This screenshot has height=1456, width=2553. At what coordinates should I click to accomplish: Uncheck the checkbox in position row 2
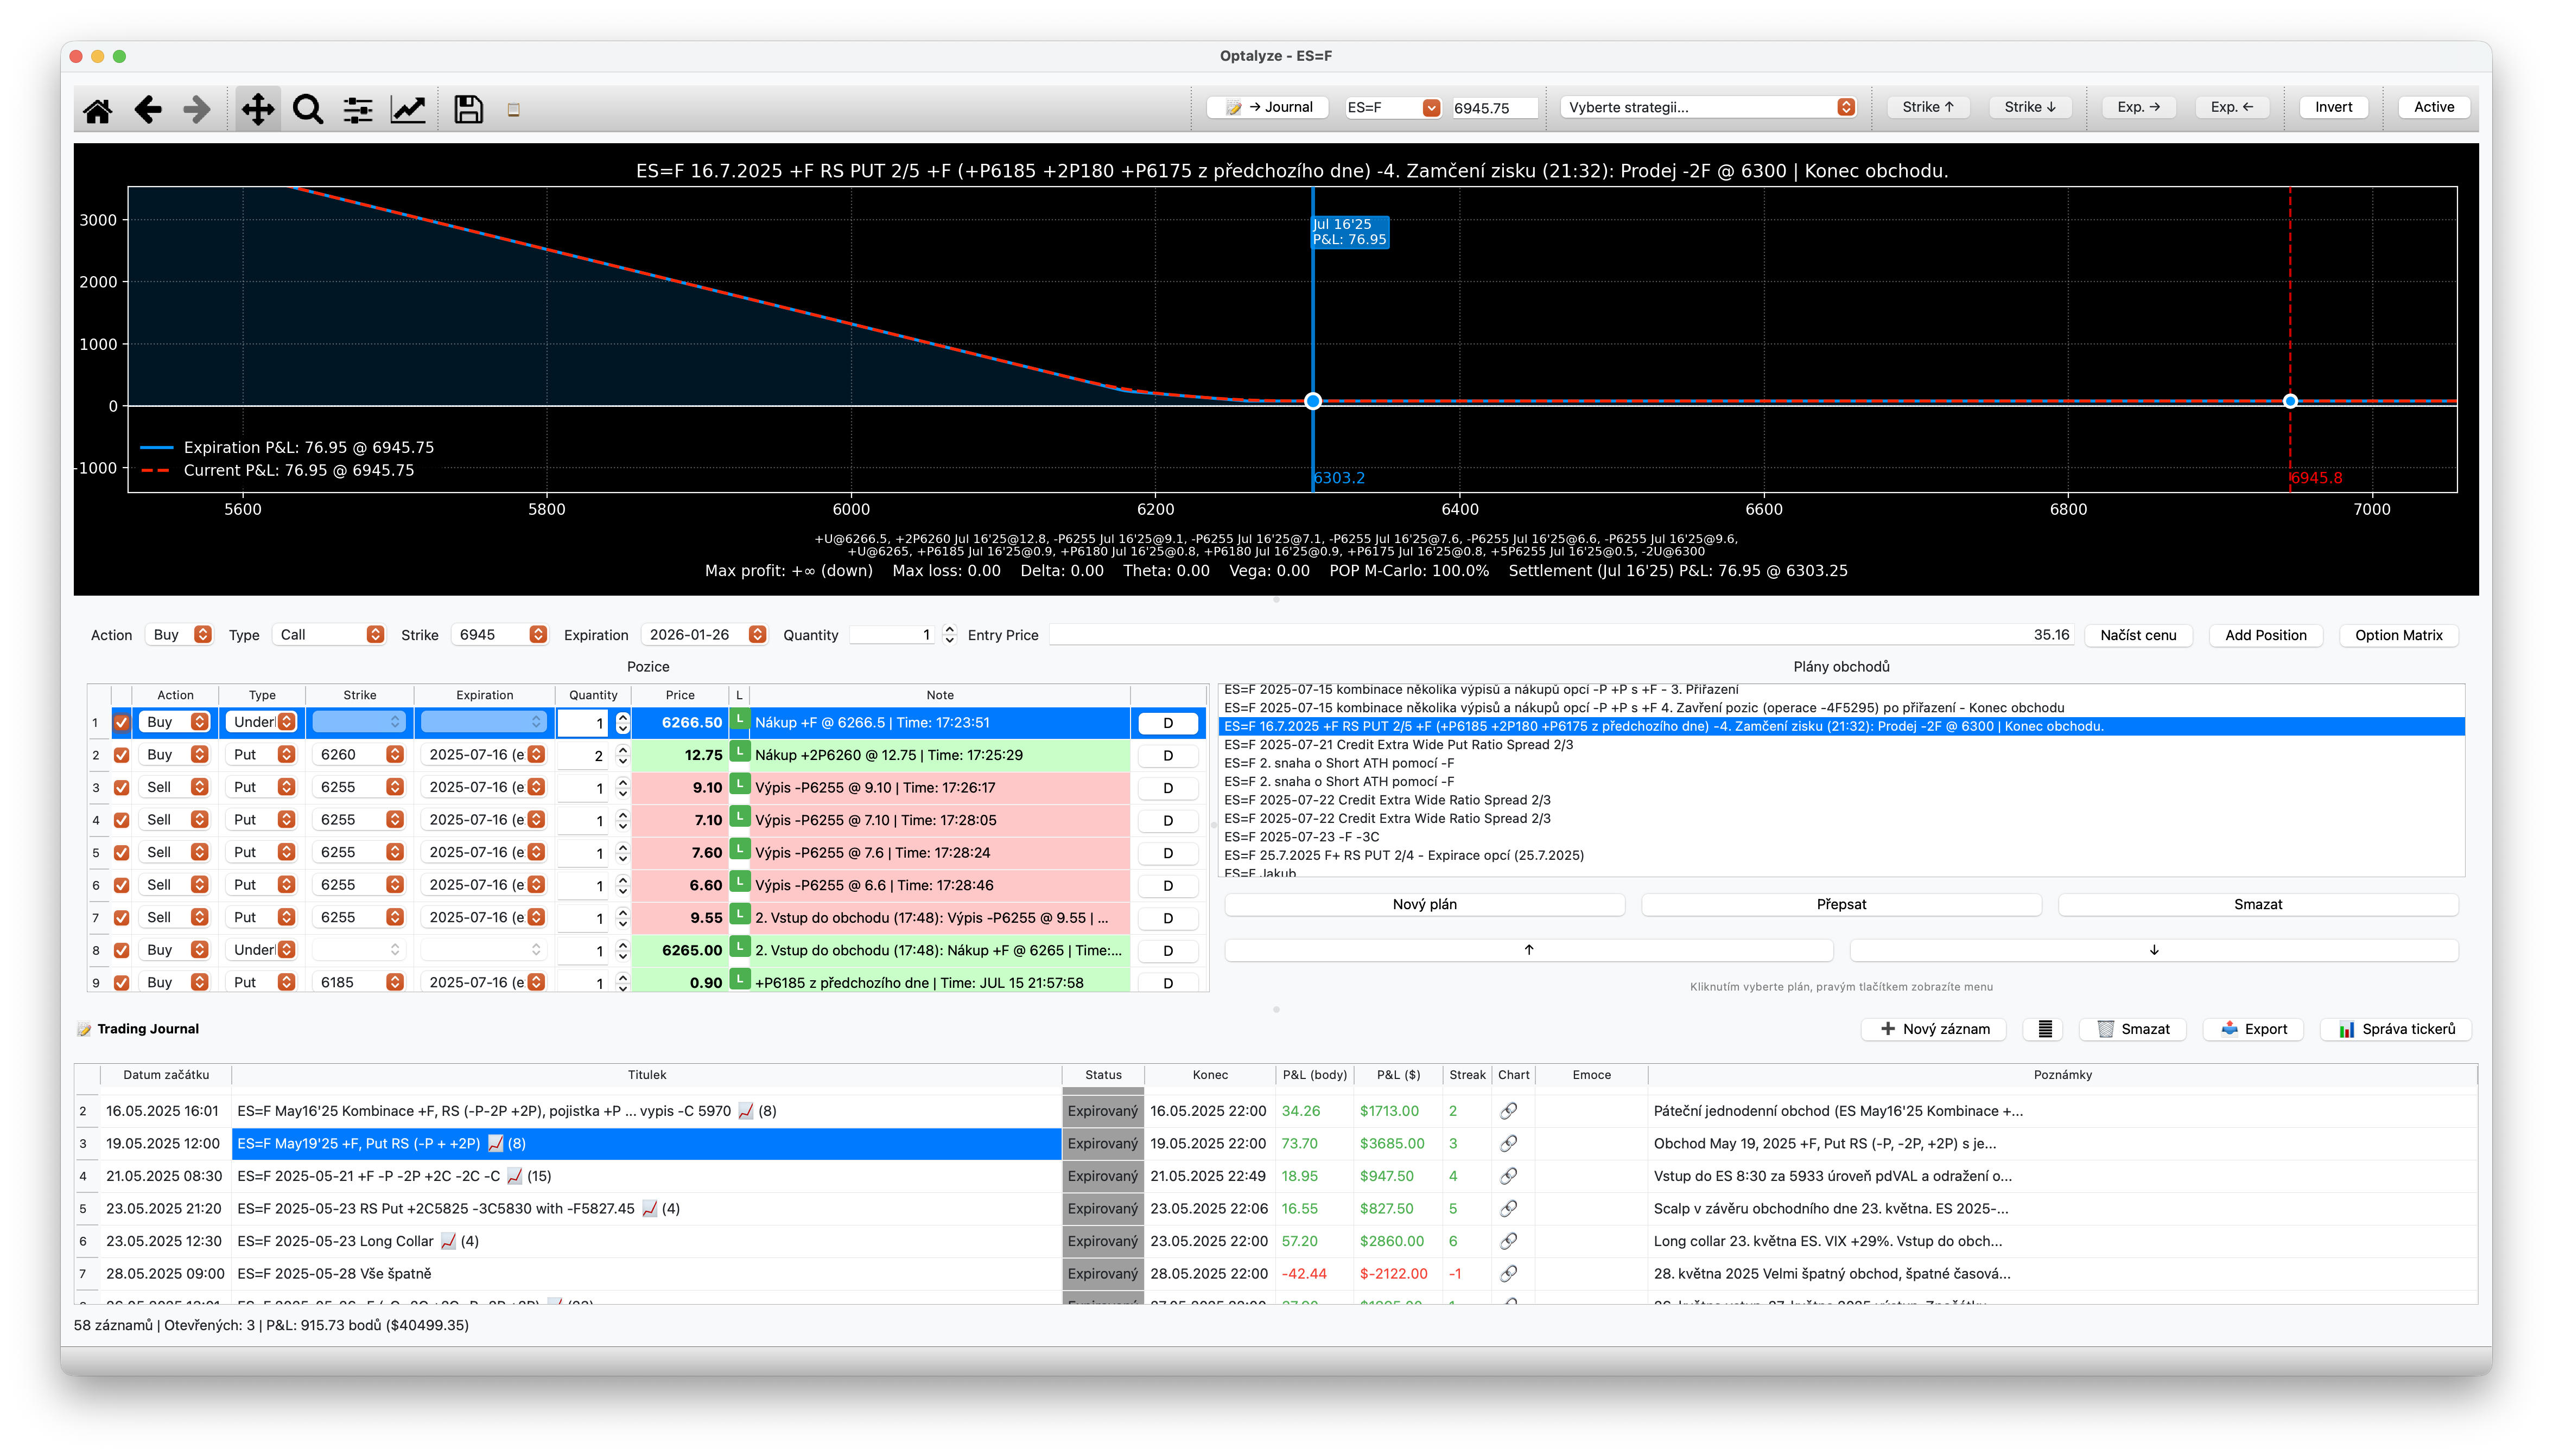coord(122,755)
